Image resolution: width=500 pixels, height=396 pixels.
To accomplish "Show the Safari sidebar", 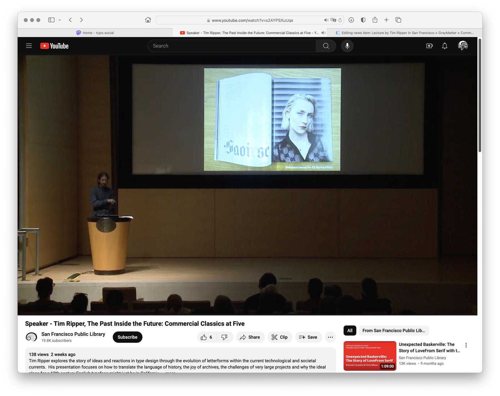I will point(51,20).
